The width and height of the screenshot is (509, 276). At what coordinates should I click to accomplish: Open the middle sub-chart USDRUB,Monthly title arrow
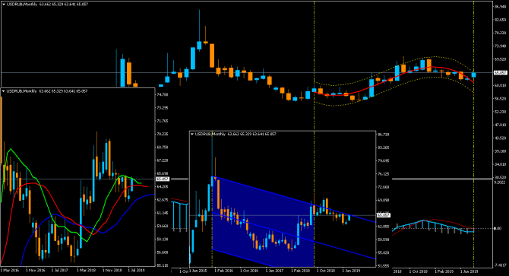(192, 134)
